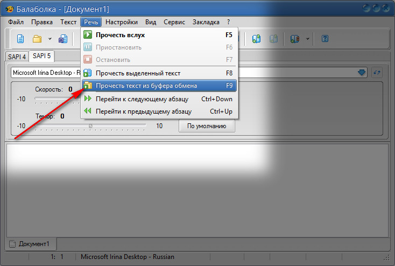Screen dimensions: 395x266
Task: Click the new document toolbar icon
Action: (20, 39)
